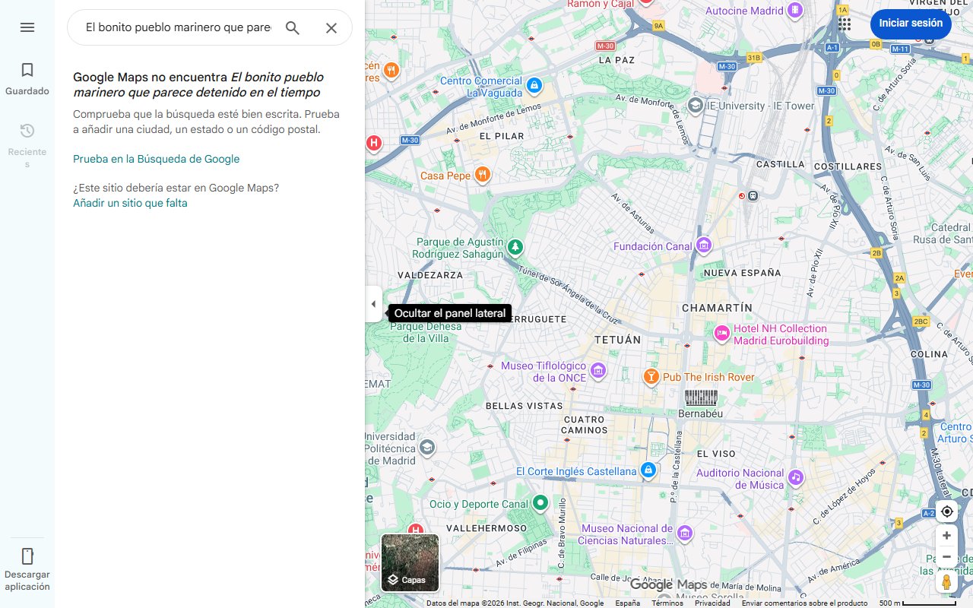Open the main Google Maps menu
The image size is (973, 608).
[x=27, y=27]
